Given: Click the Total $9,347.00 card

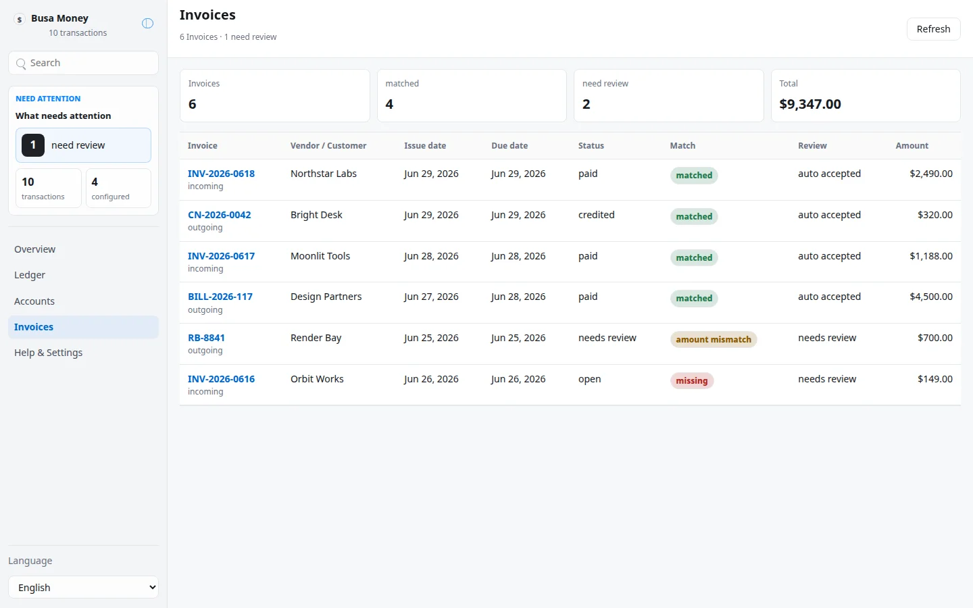Looking at the screenshot, I should click(866, 95).
